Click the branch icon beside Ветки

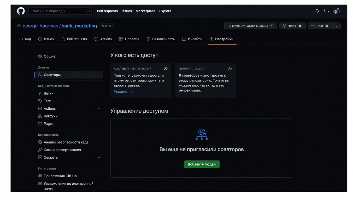point(40,93)
